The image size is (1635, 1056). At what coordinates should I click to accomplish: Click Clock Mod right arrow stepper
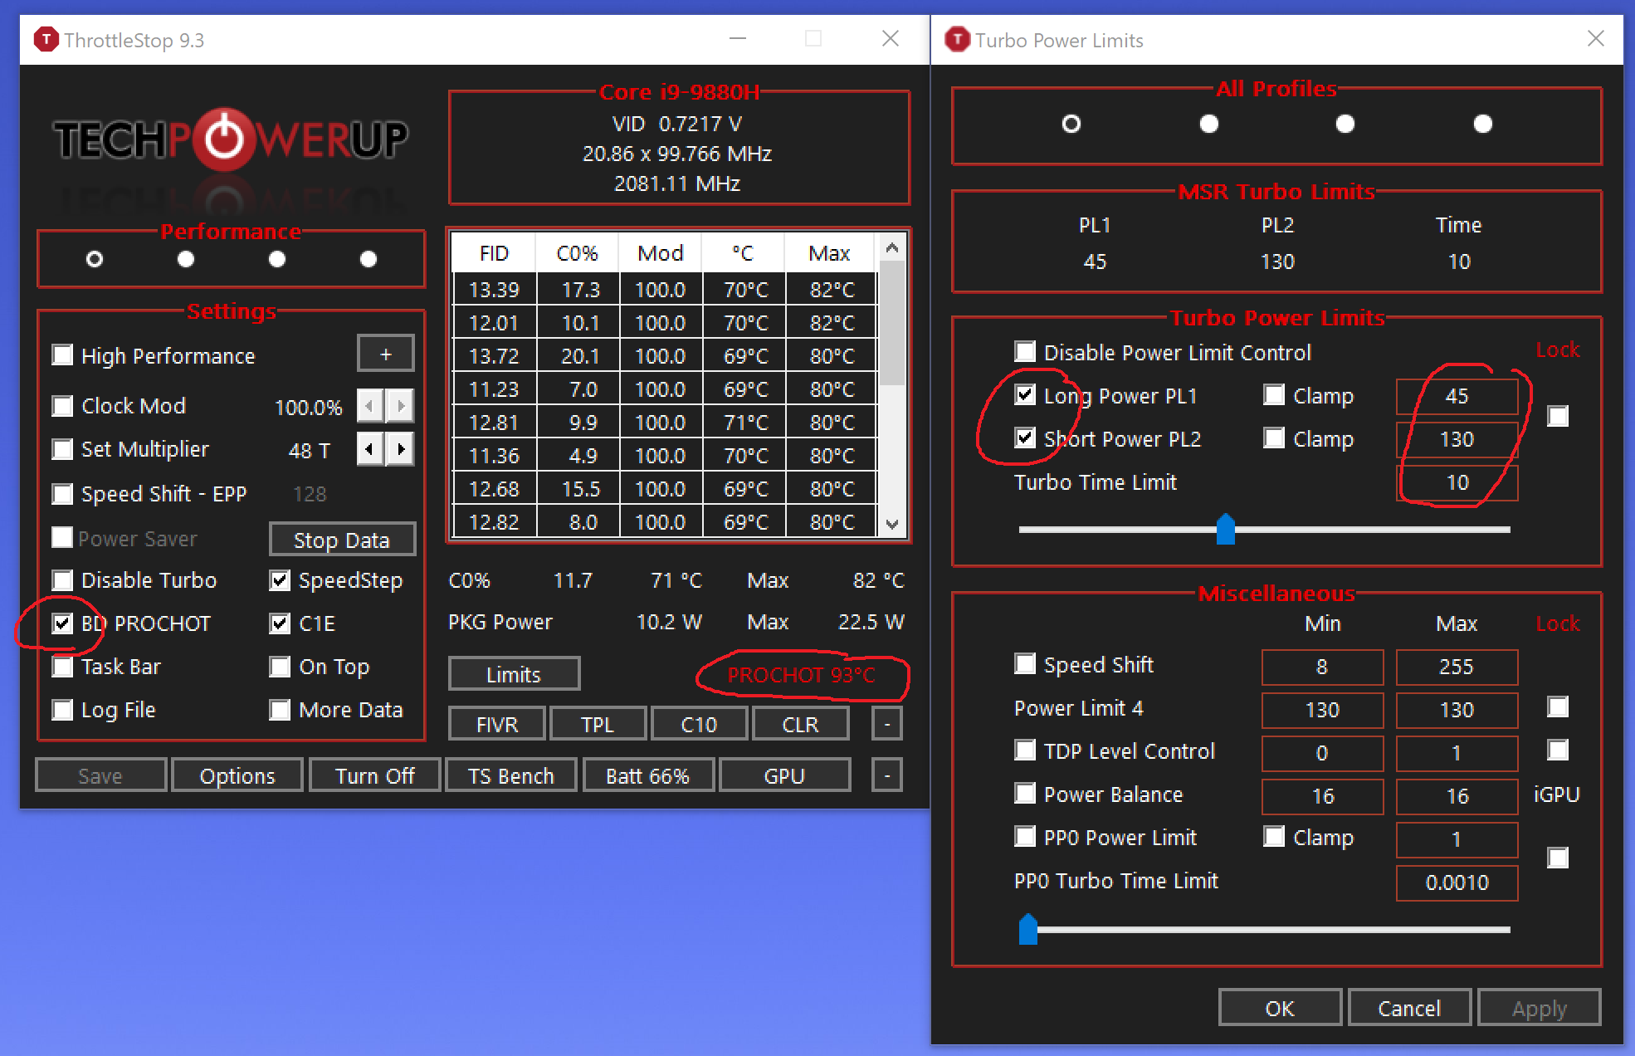(401, 406)
